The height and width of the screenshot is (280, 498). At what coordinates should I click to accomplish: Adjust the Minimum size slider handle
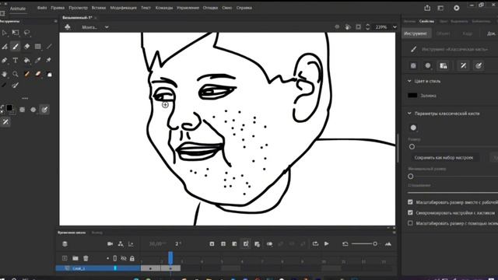(x=411, y=177)
